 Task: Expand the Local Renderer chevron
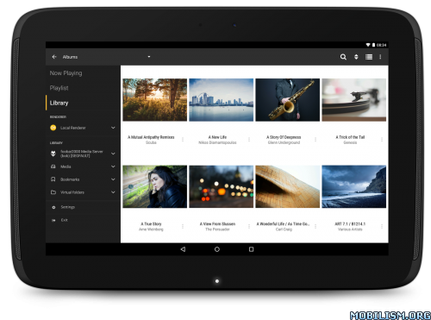point(113,128)
